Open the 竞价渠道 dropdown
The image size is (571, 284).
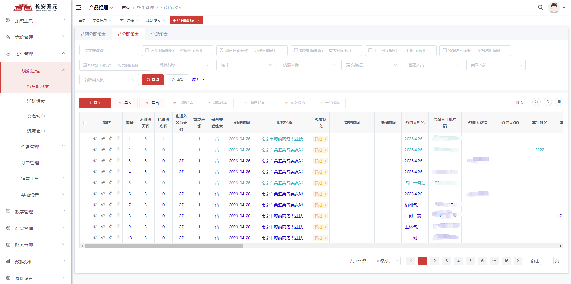(371, 65)
